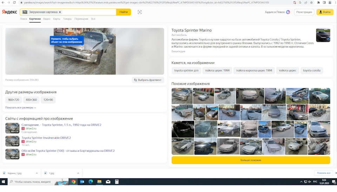
Task: Open the 1.jpg download options chevron
Action: pos(78,173)
